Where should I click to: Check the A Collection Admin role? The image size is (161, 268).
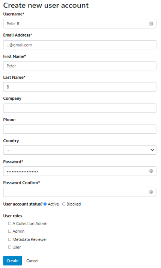point(10,224)
